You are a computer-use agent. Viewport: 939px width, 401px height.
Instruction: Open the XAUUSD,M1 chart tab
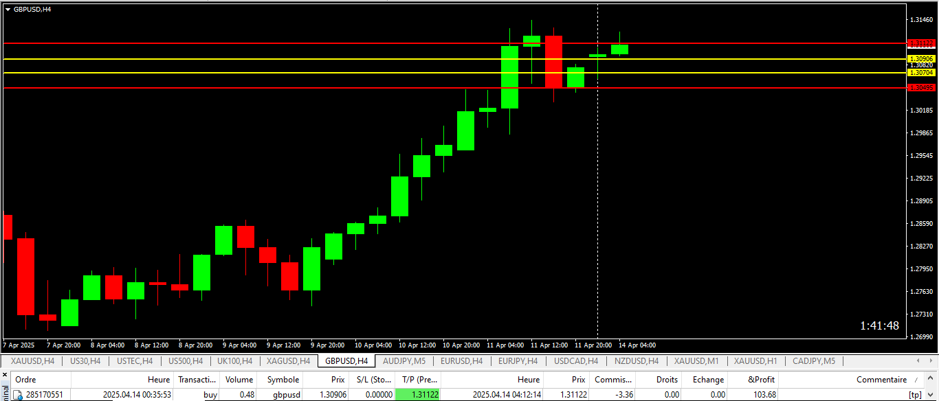tap(696, 361)
